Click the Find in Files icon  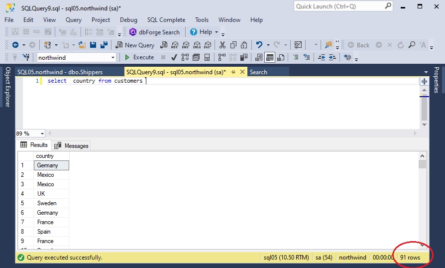click(x=329, y=45)
